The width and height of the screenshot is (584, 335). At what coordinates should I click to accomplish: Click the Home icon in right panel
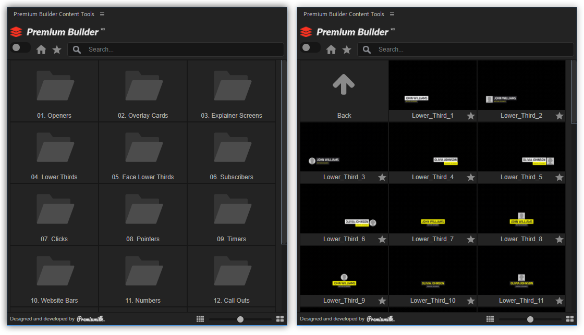pyautogui.click(x=331, y=49)
